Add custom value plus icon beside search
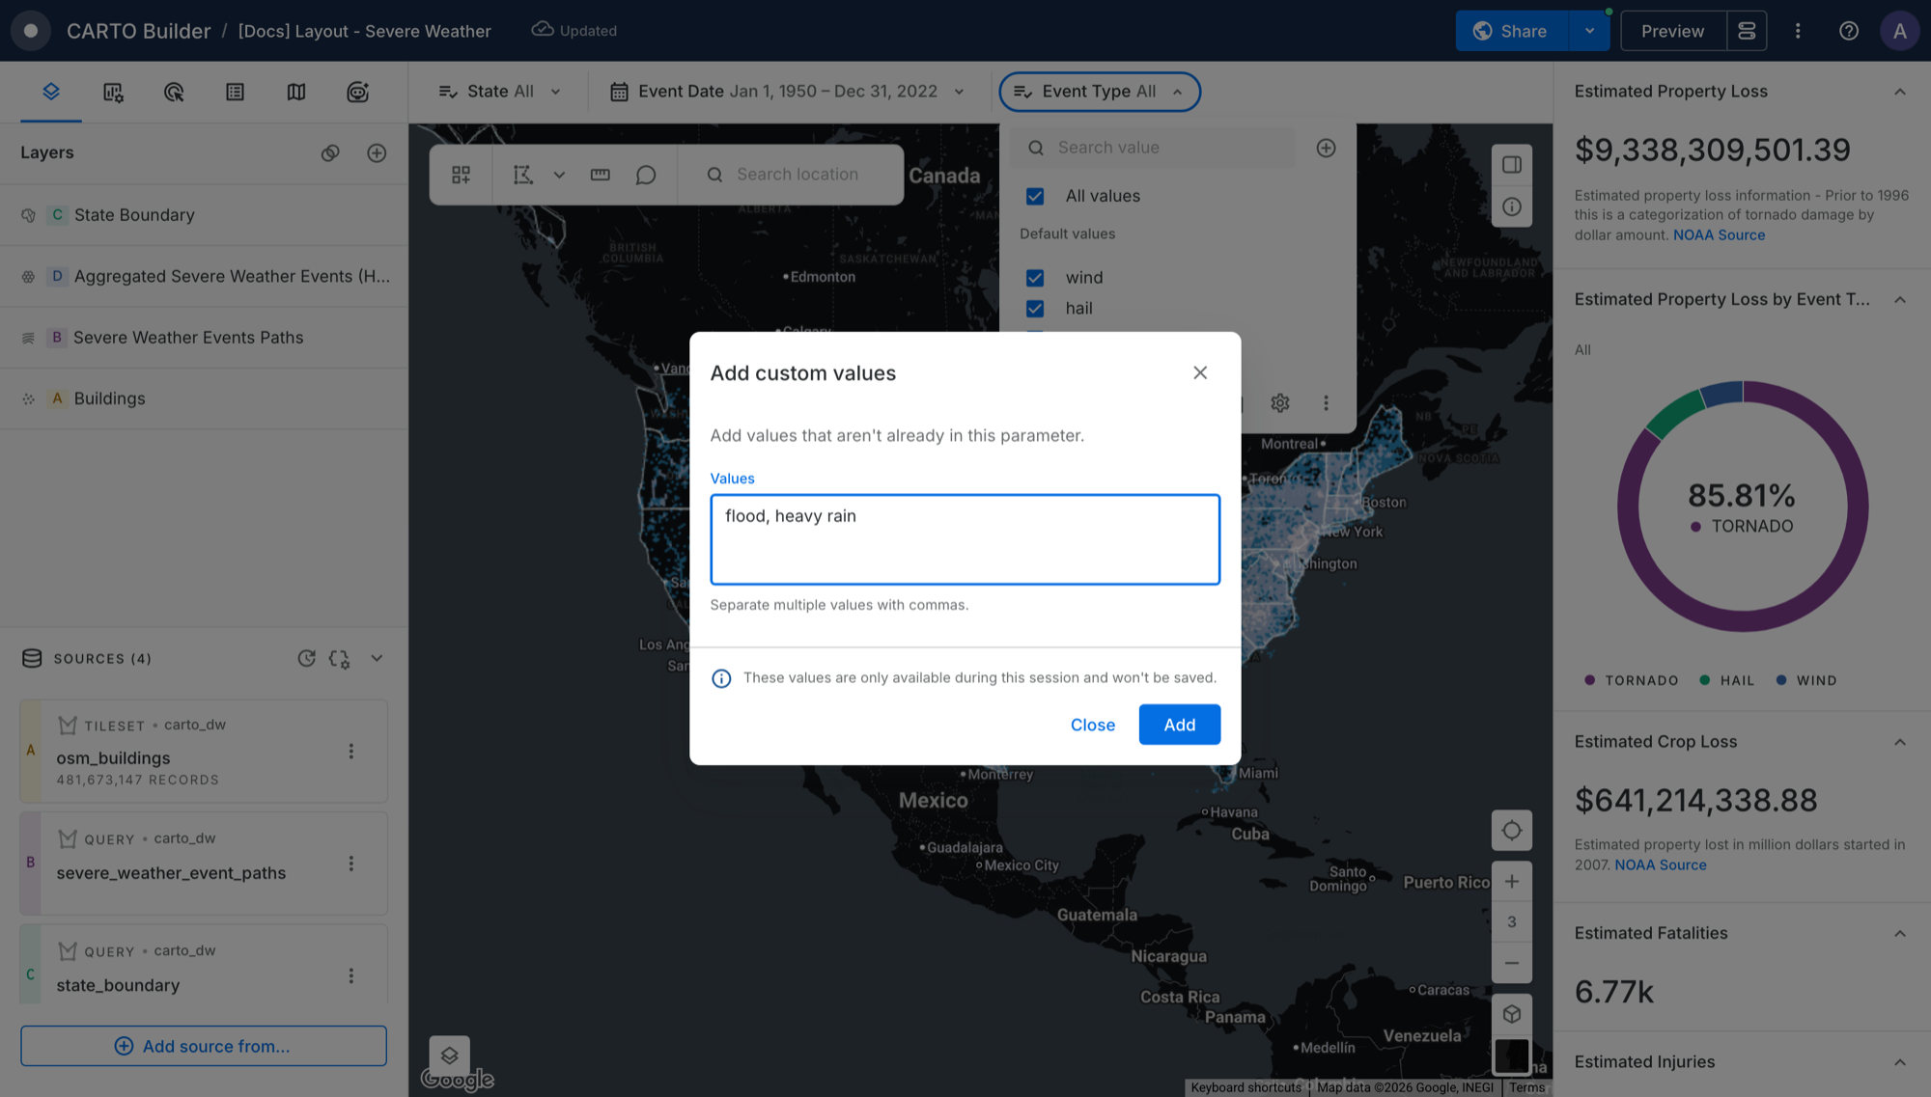Image resolution: width=1931 pixels, height=1097 pixels. coord(1326,148)
